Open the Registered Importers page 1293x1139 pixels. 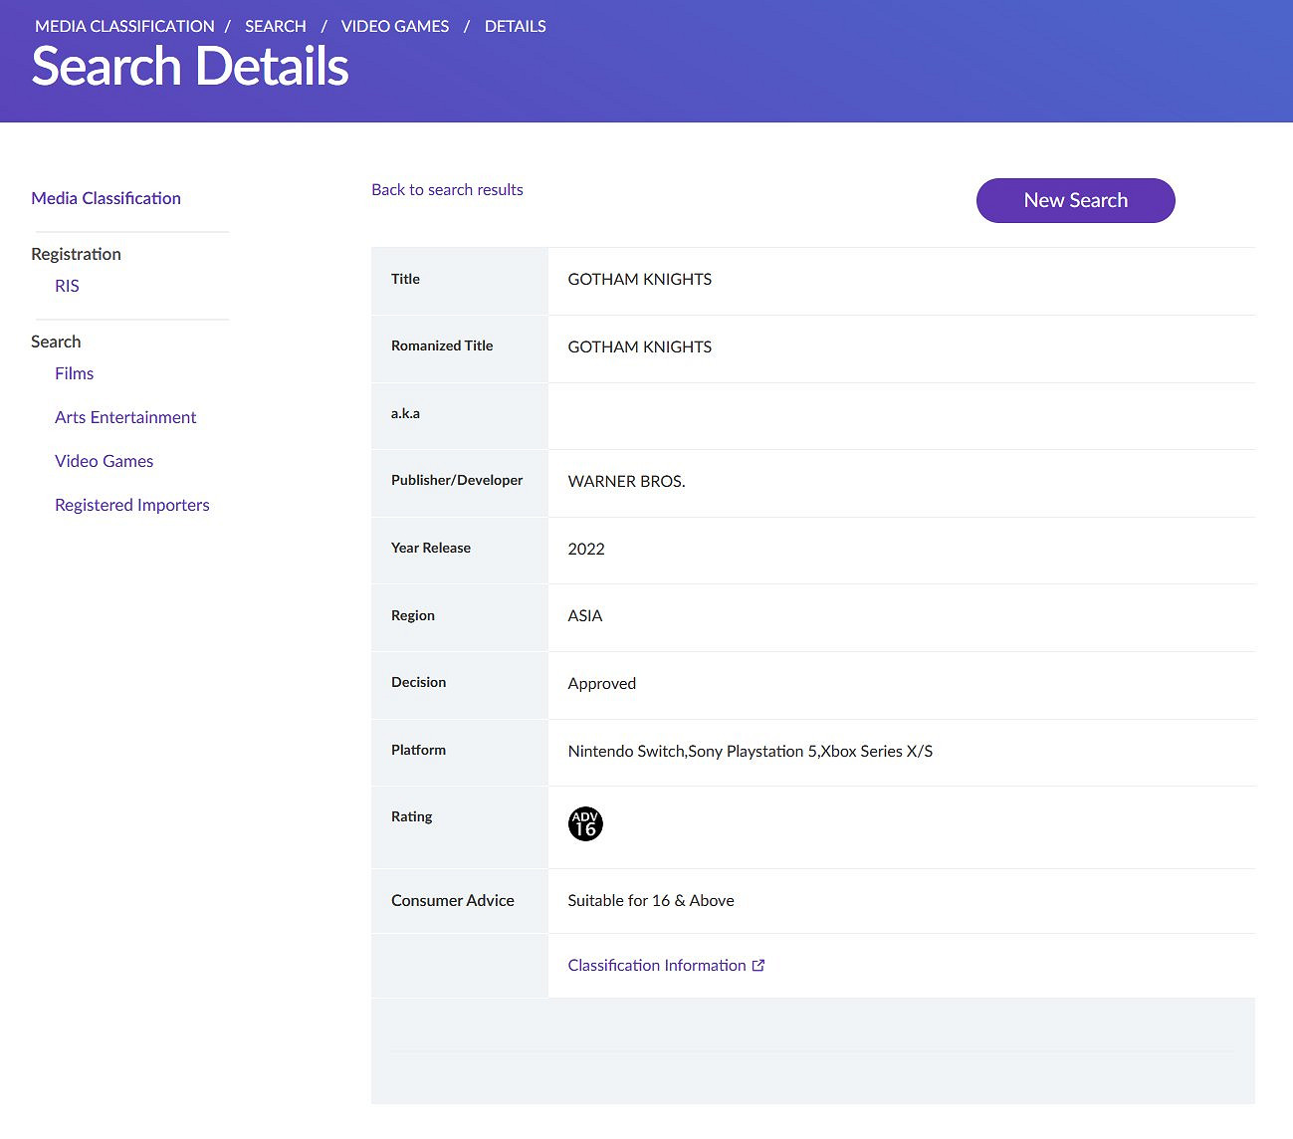pyautogui.click(x=132, y=506)
